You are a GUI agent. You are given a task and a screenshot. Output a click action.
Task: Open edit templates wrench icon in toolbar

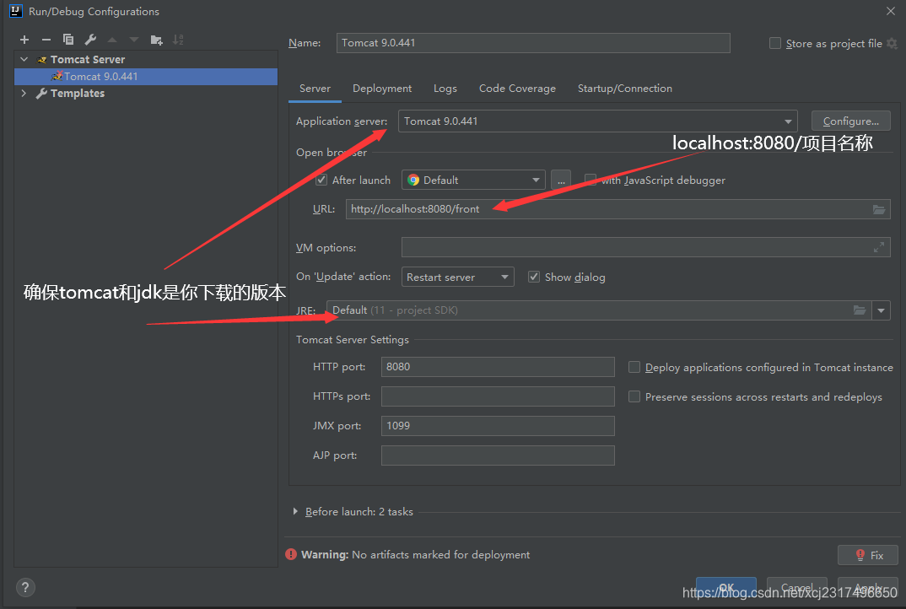[90, 40]
